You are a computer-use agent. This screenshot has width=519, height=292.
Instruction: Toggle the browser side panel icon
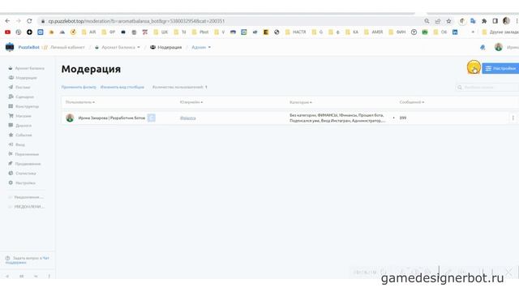495,21
